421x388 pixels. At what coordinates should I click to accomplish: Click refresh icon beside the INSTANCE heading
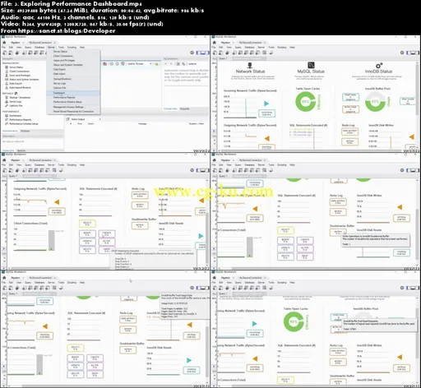[16, 94]
